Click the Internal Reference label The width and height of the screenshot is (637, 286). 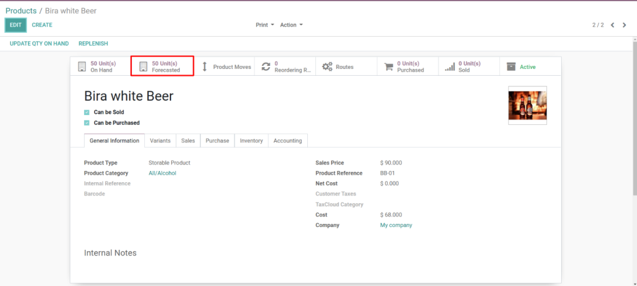tap(107, 183)
